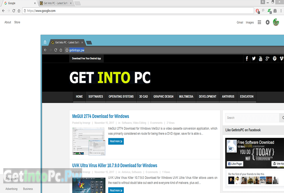This screenshot has height=193, width=284.
Task: Open the SOFTWARES menu
Action: click(x=96, y=96)
